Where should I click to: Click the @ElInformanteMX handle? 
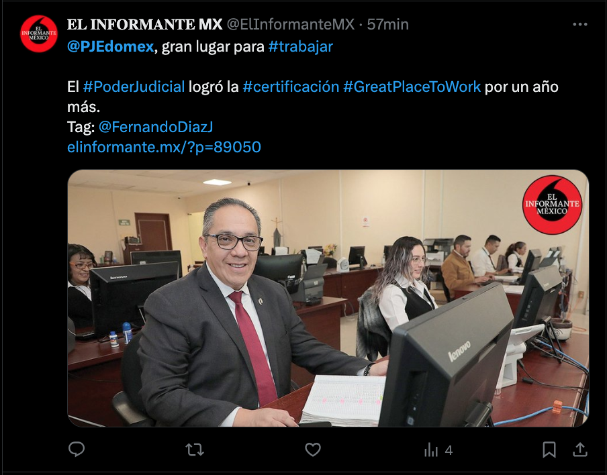tap(290, 24)
